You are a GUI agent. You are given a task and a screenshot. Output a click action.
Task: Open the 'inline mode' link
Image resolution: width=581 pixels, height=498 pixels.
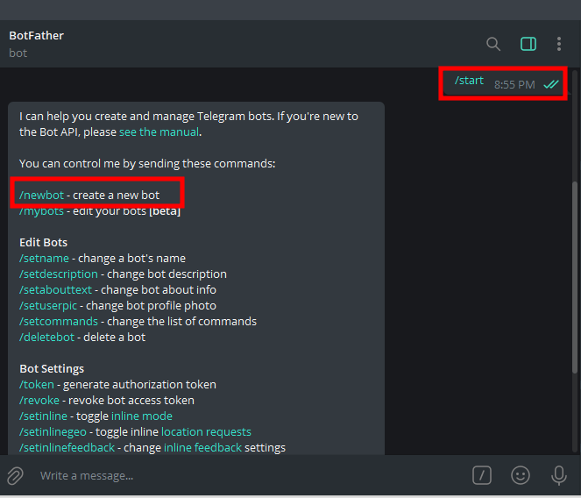click(142, 416)
